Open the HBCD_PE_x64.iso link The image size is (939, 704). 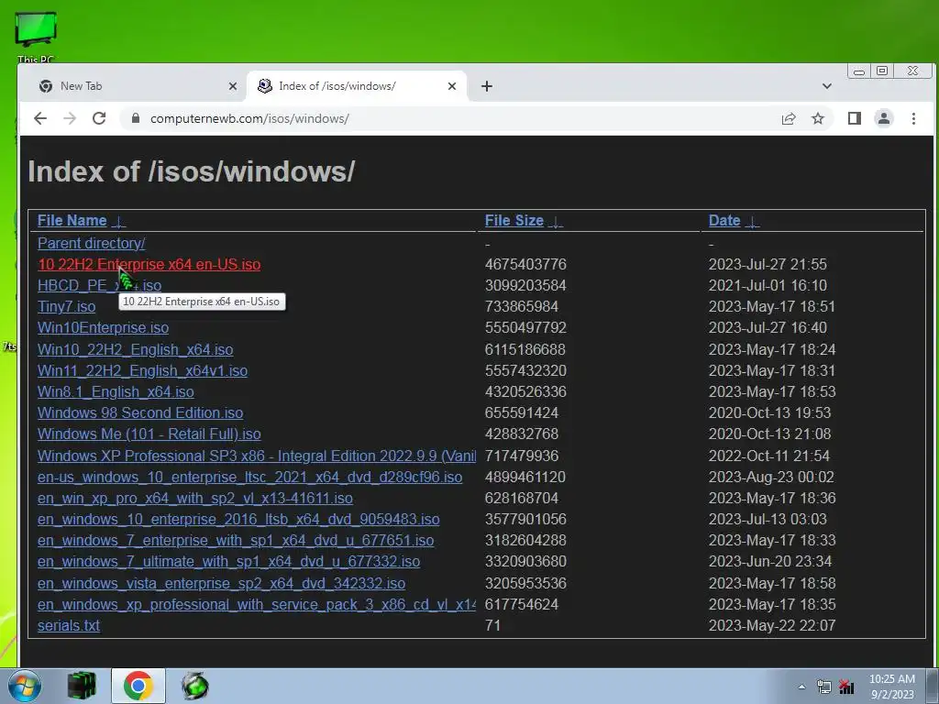pos(99,286)
